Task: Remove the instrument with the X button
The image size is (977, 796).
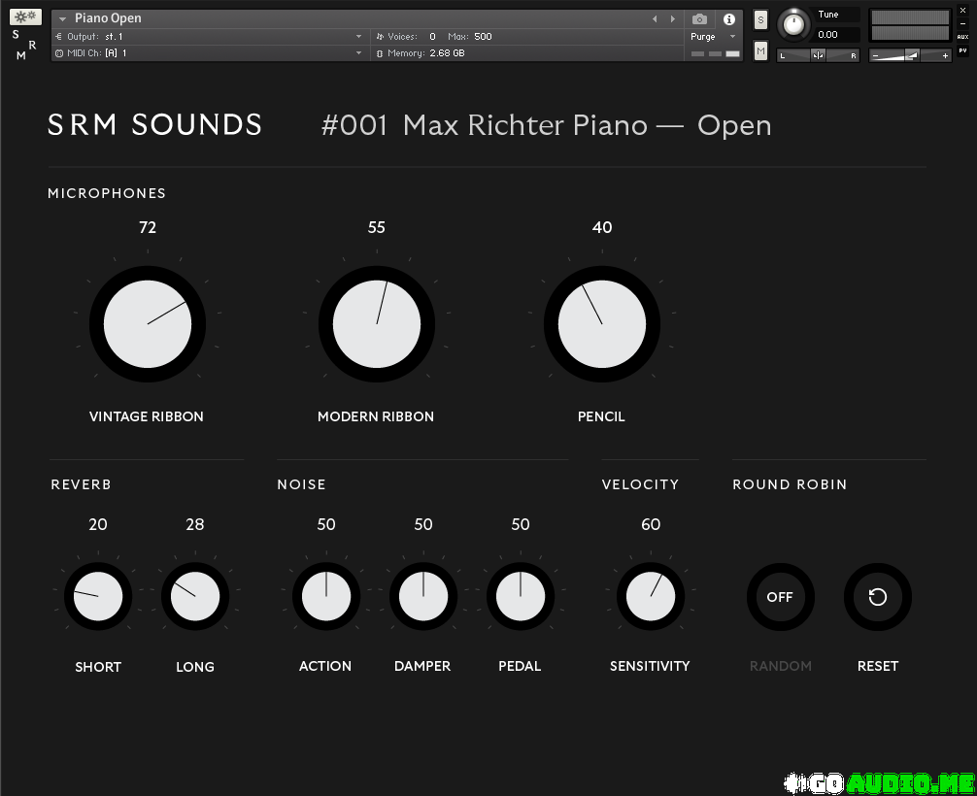Action: [x=962, y=11]
